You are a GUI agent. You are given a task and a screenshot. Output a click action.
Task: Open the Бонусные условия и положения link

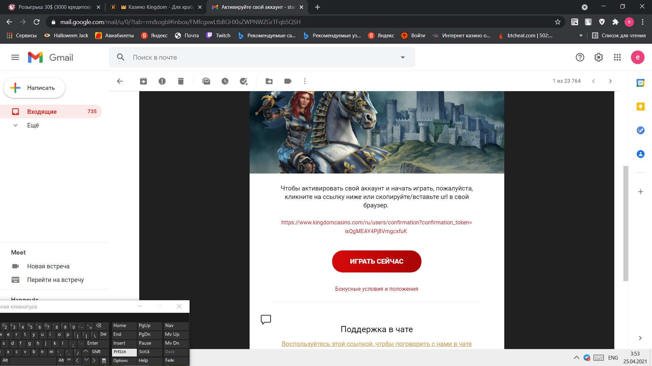click(x=376, y=289)
